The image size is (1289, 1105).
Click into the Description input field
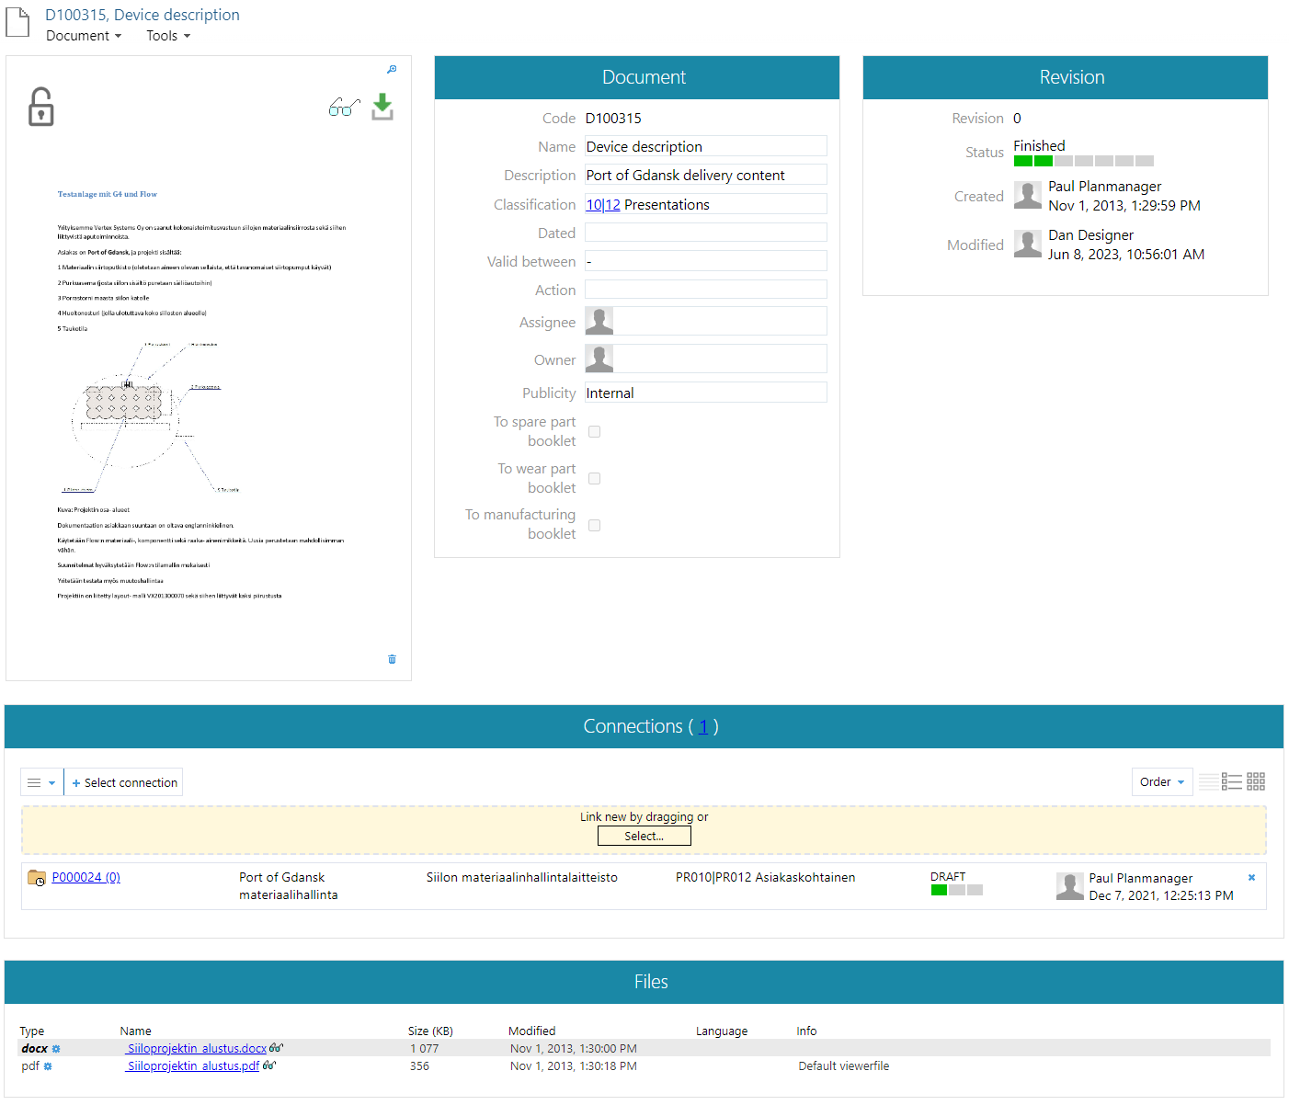[705, 176]
